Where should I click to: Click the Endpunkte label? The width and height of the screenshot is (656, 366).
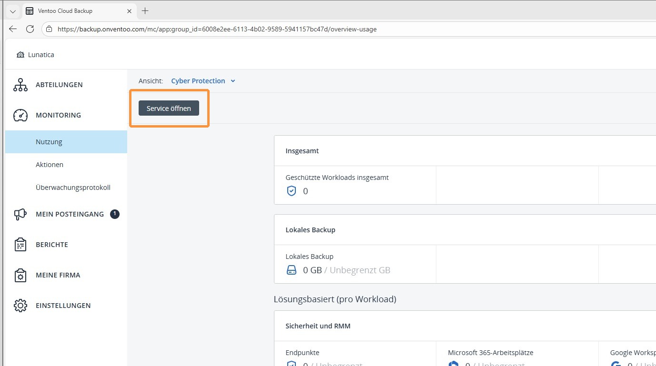pos(303,353)
